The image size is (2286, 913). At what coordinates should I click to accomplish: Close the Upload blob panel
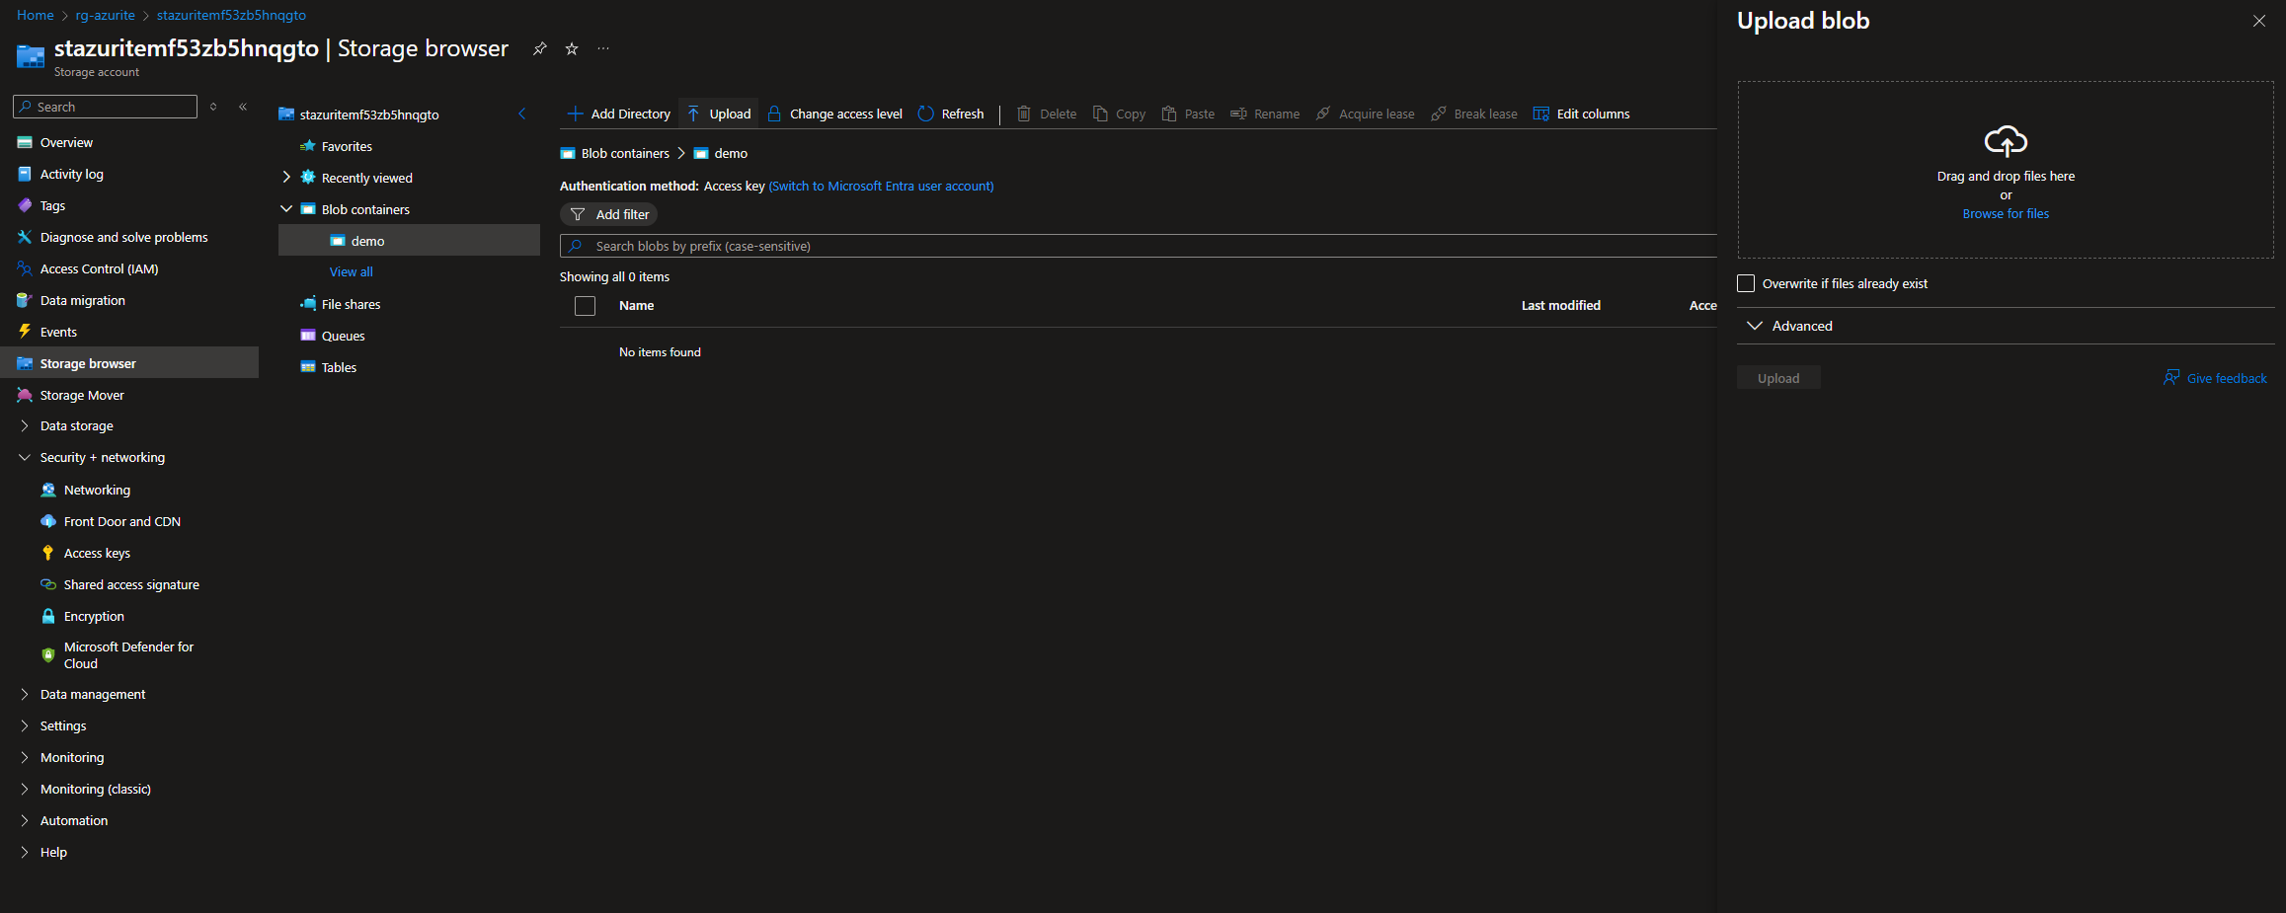pos(2259,21)
